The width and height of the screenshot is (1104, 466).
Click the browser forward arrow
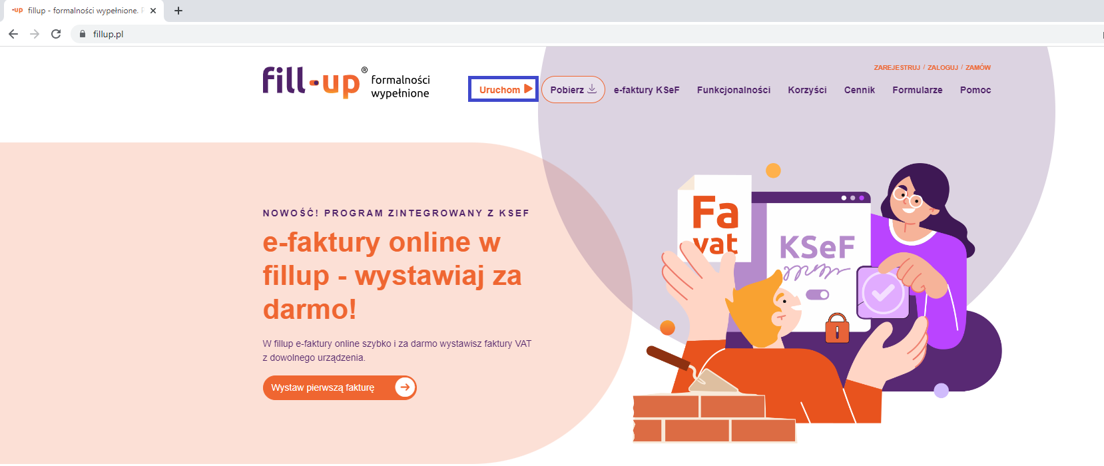tap(35, 34)
